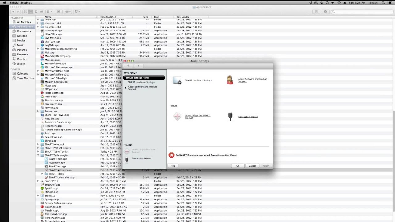Expand the SMART Tools folder

click(x=42, y=174)
